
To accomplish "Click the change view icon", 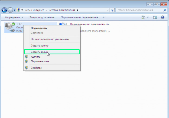I will 143,17.
